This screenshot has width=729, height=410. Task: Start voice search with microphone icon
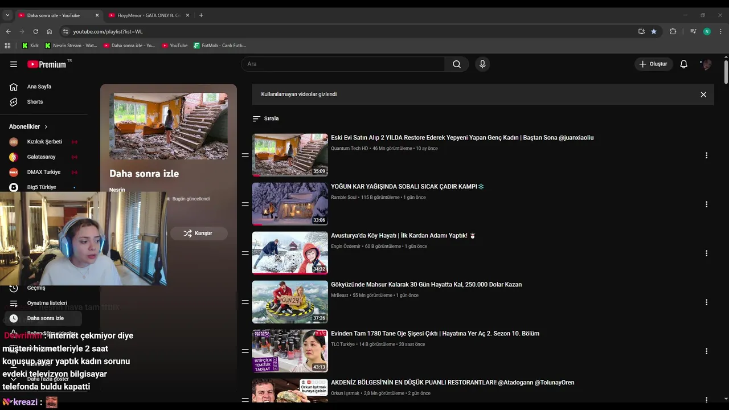(x=482, y=64)
